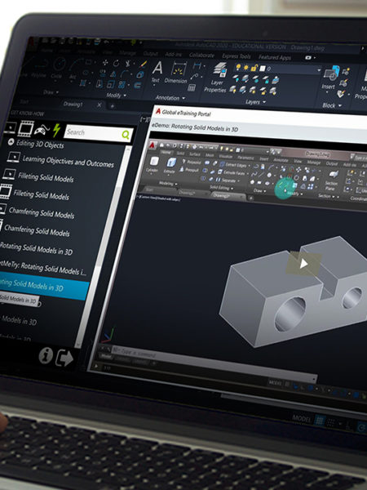The height and width of the screenshot is (490, 367).
Task: Add a new drawing tab with plus
Action: pos(113,106)
